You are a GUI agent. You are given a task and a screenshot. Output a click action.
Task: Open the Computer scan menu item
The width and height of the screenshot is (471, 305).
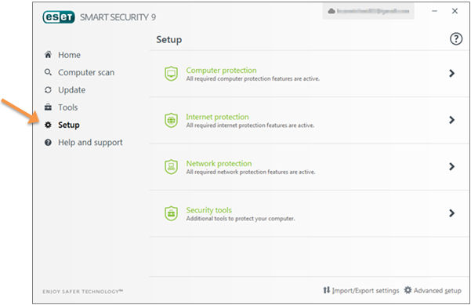86,72
